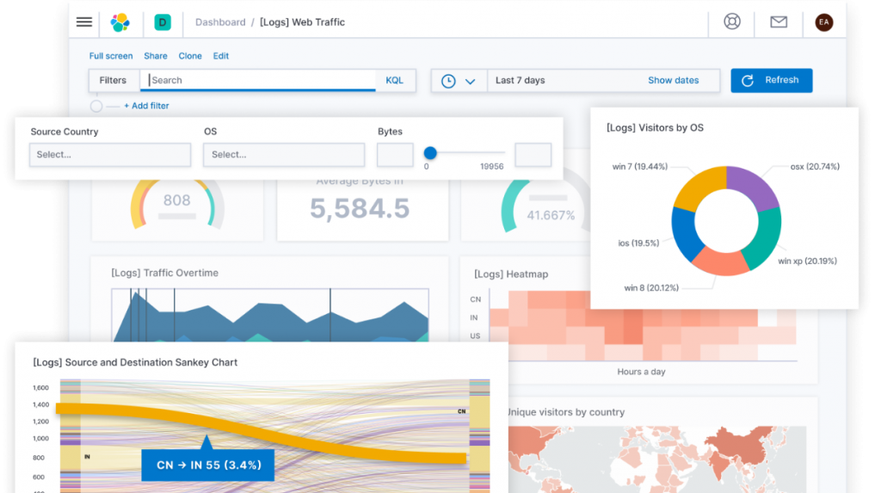
Task: Click the Bytes slider track
Action: (471, 153)
